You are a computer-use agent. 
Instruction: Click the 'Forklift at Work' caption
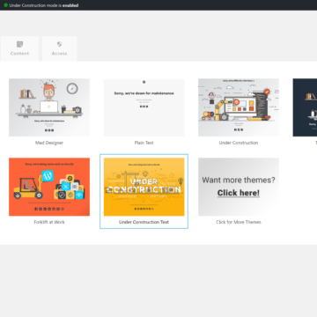(49, 222)
